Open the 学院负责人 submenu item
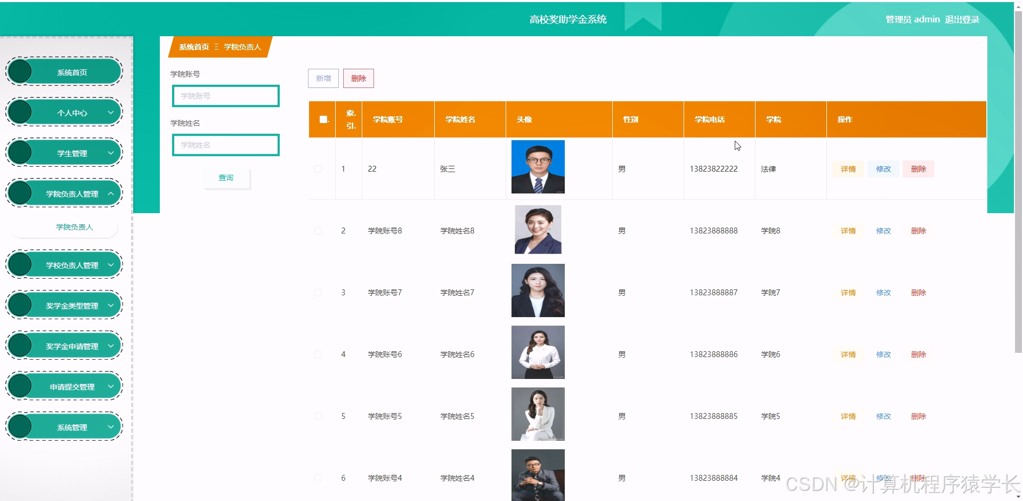This screenshot has height=501, width=1023. (x=75, y=227)
